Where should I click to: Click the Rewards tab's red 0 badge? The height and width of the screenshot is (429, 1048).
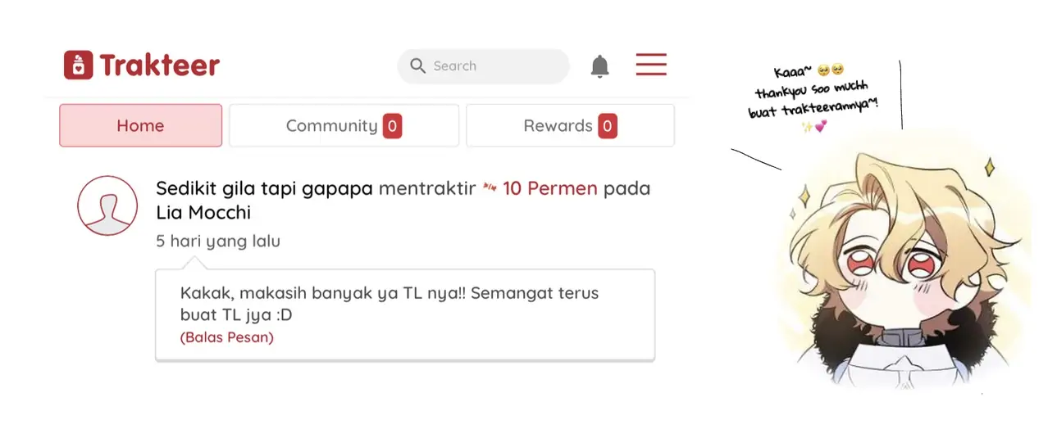[607, 126]
